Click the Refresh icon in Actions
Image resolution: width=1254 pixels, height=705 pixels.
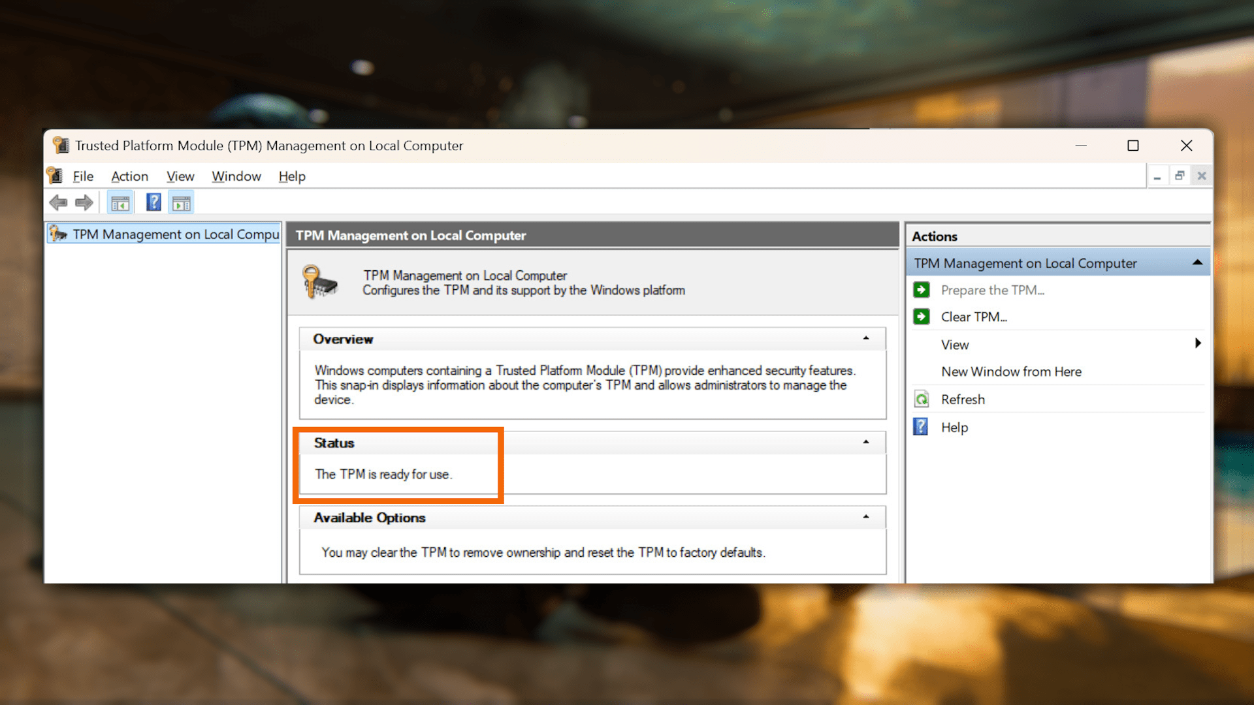(x=922, y=399)
